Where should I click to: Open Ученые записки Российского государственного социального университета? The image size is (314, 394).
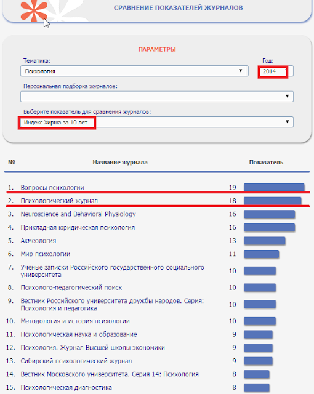(112, 271)
